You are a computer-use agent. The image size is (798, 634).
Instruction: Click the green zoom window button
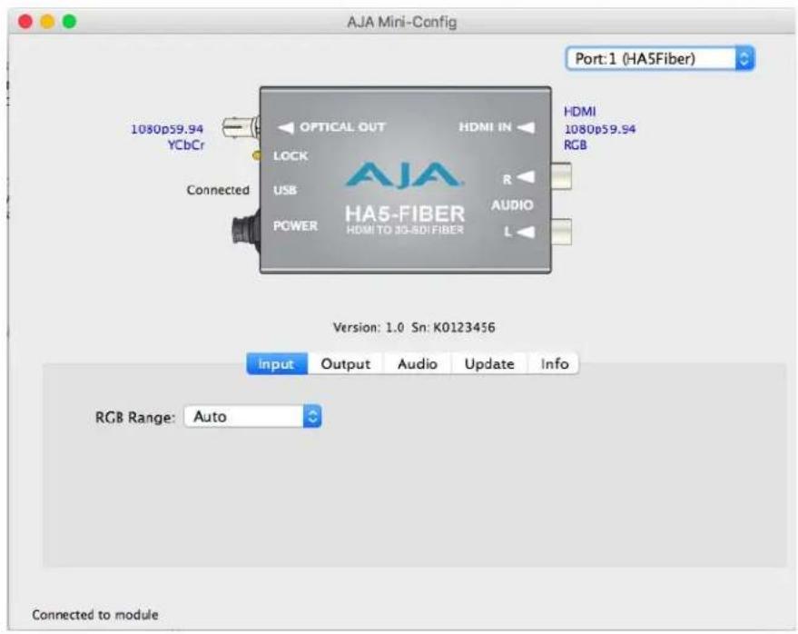(x=69, y=22)
